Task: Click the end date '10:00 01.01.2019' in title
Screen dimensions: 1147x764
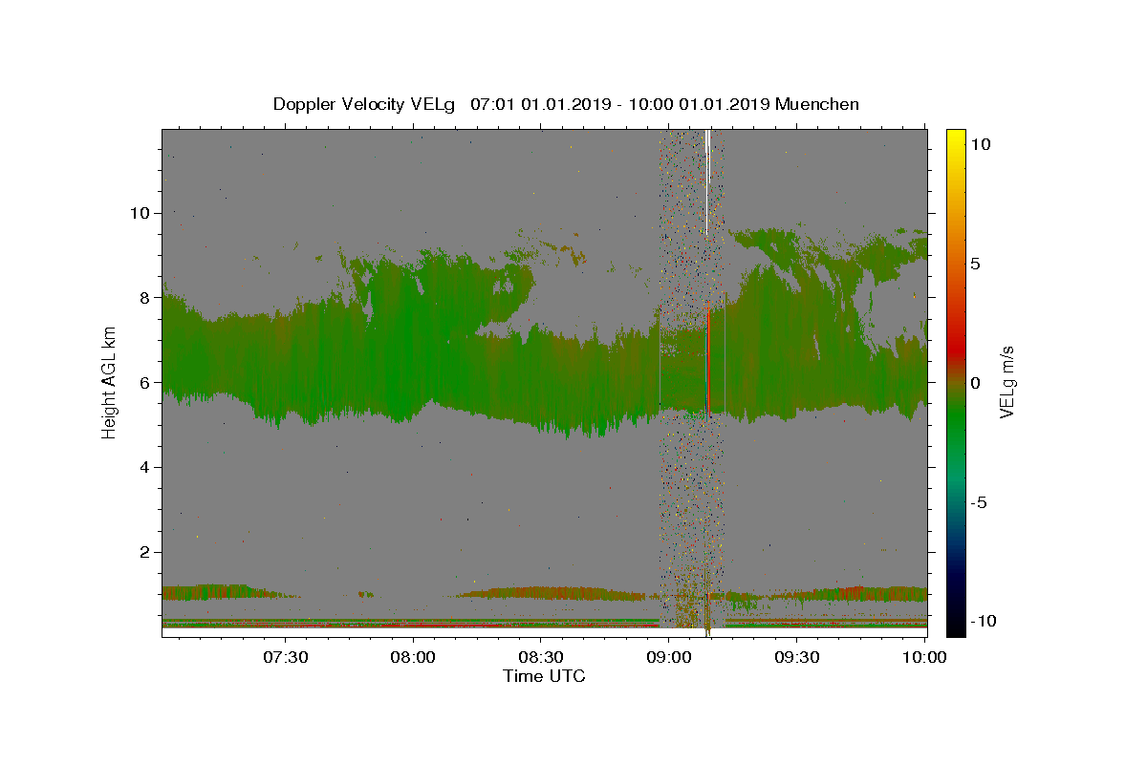Action: point(698,104)
